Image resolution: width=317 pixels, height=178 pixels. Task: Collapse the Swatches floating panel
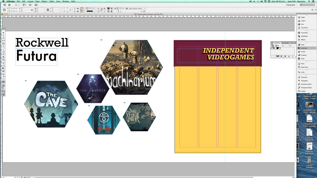click(292, 43)
